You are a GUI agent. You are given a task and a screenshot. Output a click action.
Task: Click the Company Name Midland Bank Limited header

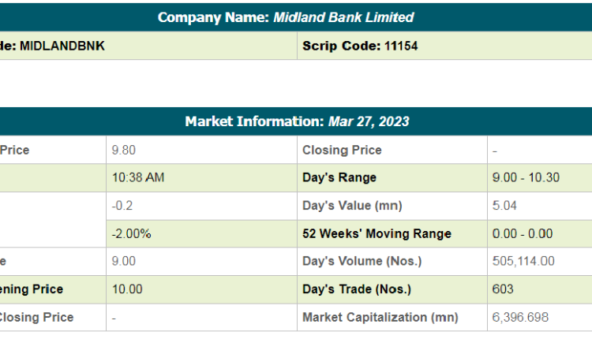[285, 17]
